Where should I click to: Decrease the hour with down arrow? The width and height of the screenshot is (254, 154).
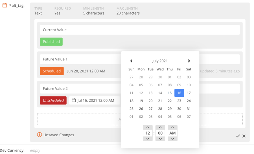point(148,139)
